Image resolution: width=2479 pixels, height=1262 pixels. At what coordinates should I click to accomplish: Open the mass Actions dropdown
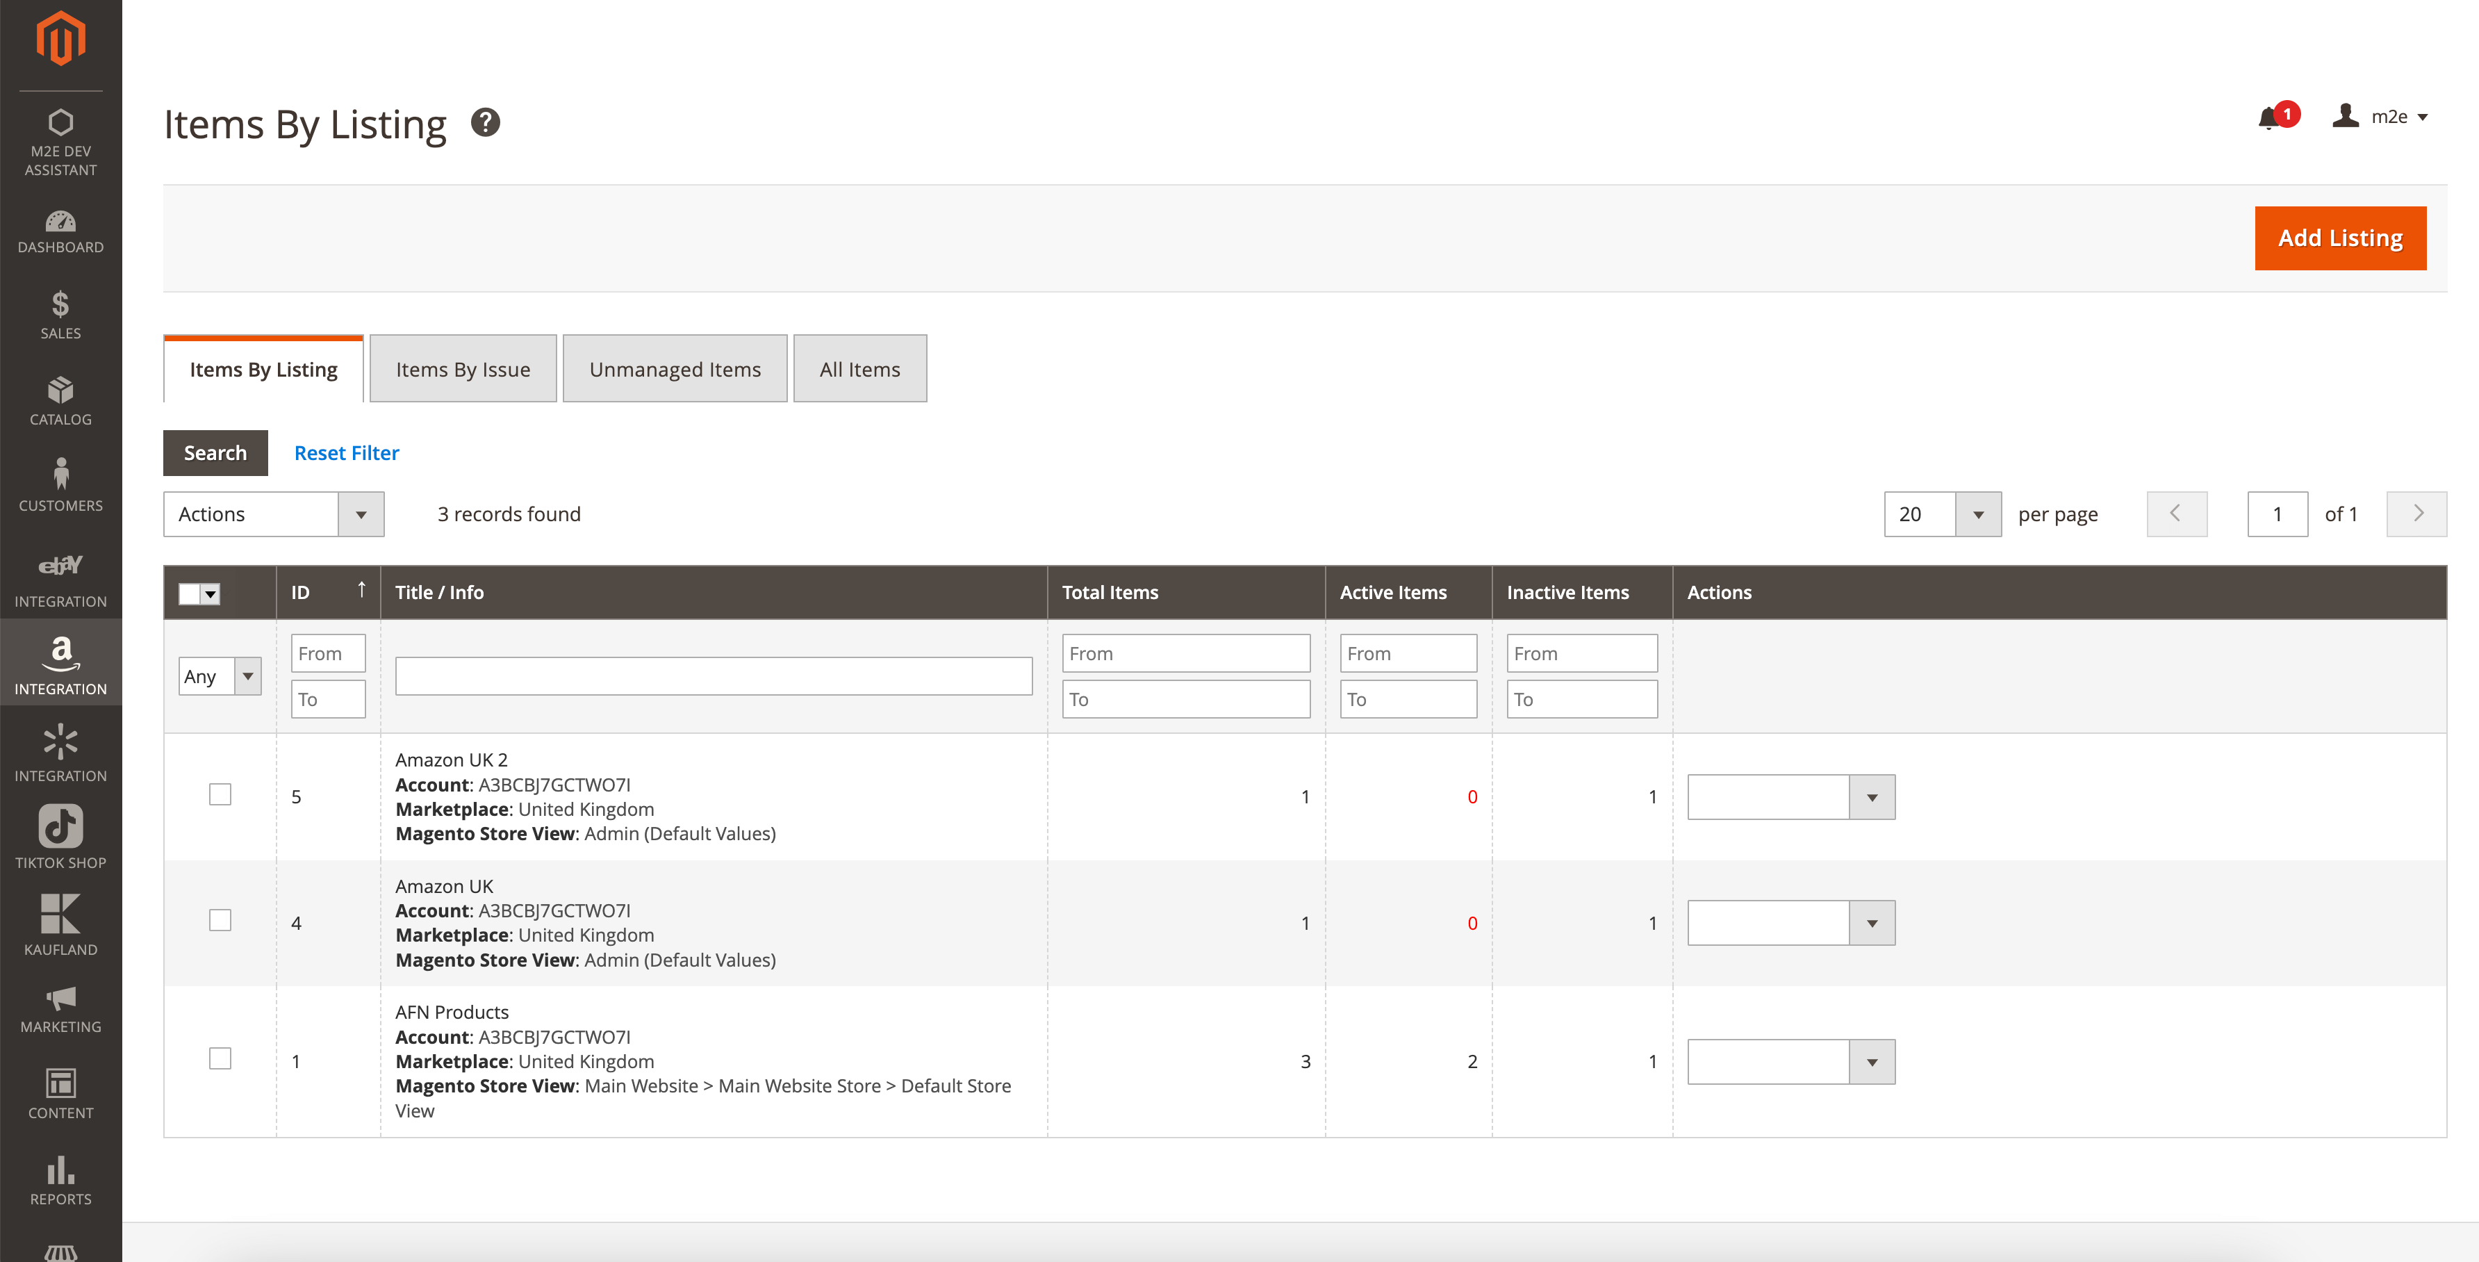(x=273, y=514)
